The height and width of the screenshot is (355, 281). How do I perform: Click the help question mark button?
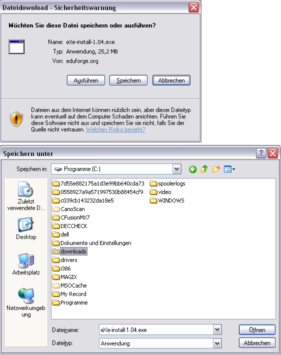(x=261, y=153)
